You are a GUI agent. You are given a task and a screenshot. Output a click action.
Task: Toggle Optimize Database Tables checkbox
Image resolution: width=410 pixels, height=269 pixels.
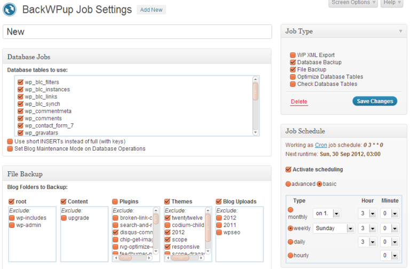click(x=293, y=77)
